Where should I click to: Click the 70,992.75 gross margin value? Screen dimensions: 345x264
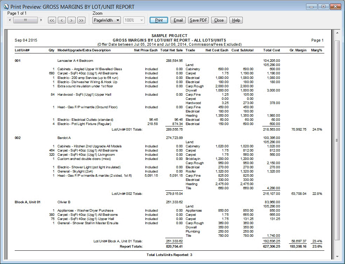point(299,130)
